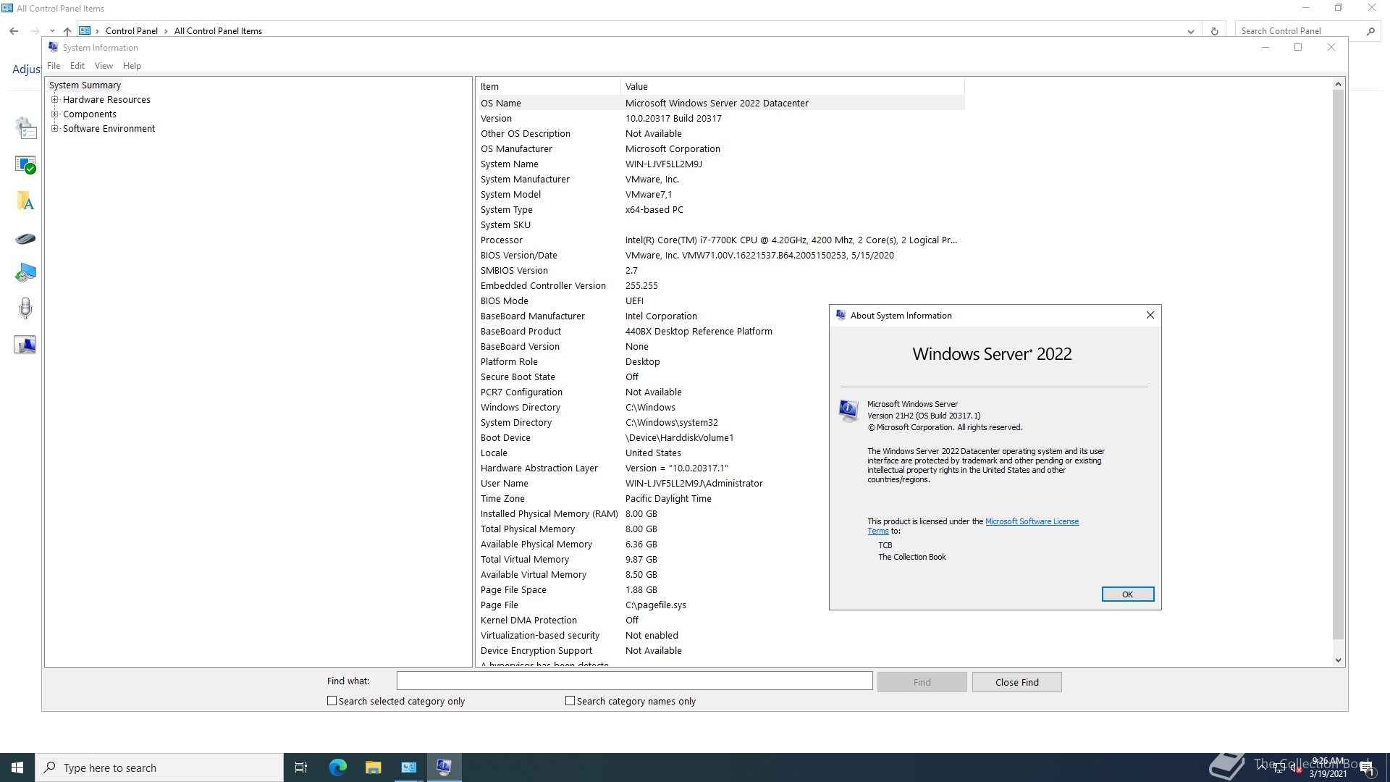1390x782 pixels.
Task: Close the About System Information dialog
Action: [1150, 316]
